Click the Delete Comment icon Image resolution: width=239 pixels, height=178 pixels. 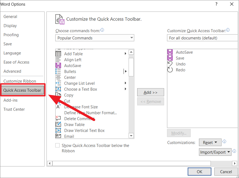[58, 118]
